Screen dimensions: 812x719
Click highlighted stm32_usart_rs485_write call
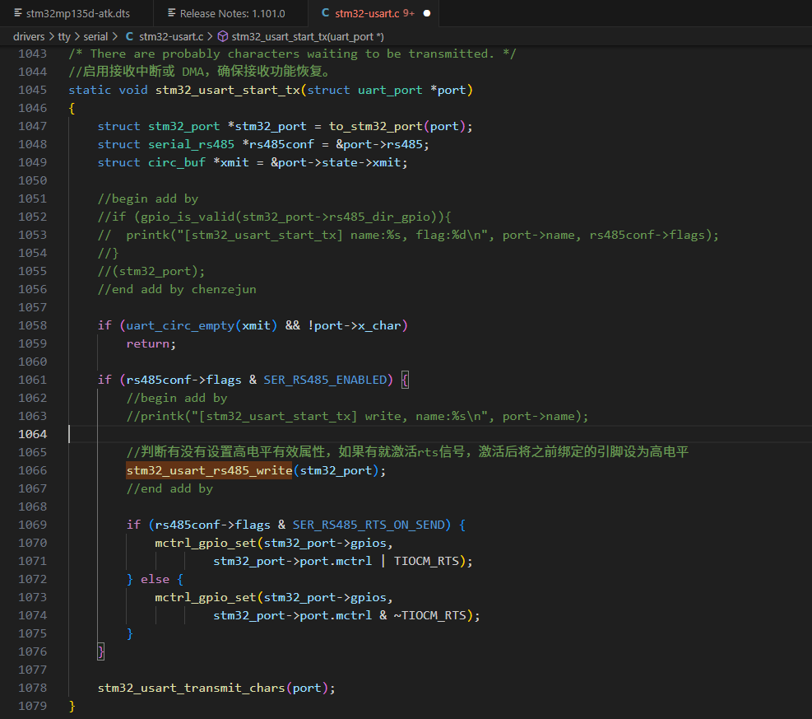point(209,471)
